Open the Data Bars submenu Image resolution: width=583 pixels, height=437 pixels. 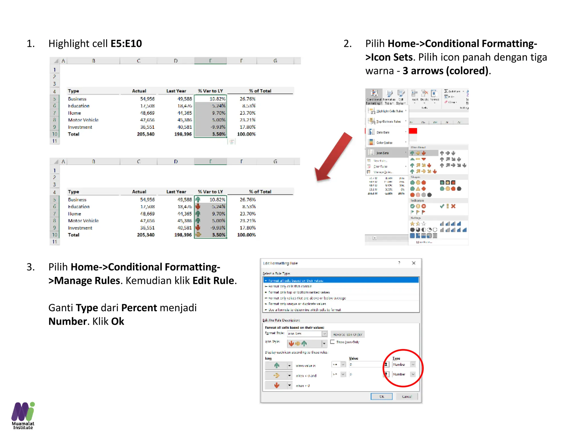coord(387,132)
